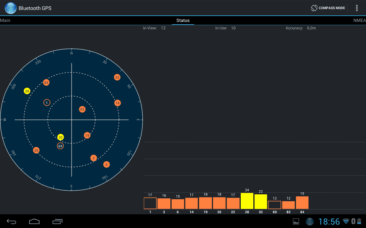This screenshot has height=228, width=366.
Task: Switch to the NMEA tab
Action: [359, 21]
